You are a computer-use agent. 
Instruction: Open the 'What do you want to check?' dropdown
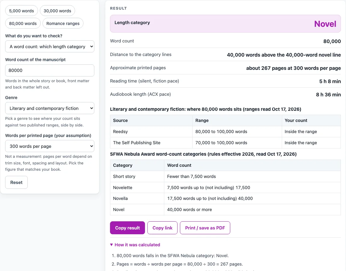50,47
